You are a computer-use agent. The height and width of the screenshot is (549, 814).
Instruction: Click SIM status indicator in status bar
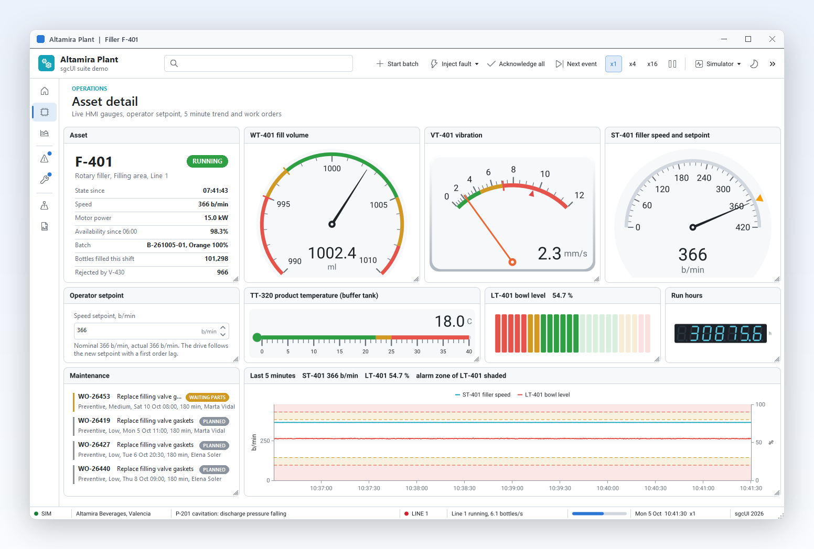point(43,514)
